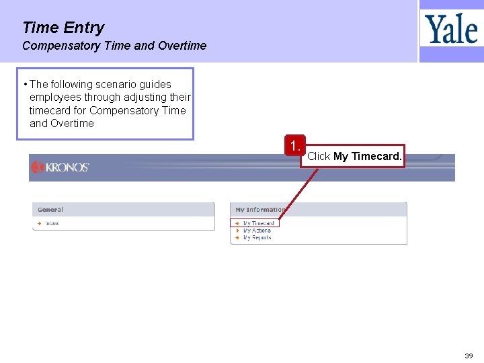Click the arrow icon beside Inbox
Image resolution: width=484 pixels, height=363 pixels.
pos(39,223)
